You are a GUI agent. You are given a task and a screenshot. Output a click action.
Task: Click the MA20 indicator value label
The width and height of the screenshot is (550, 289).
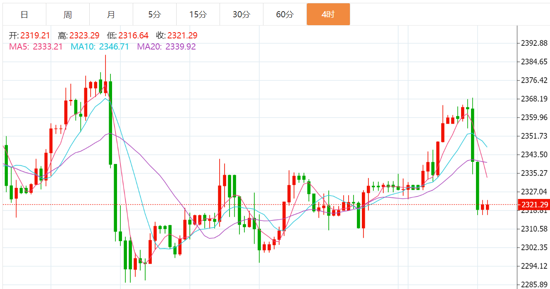[167, 47]
